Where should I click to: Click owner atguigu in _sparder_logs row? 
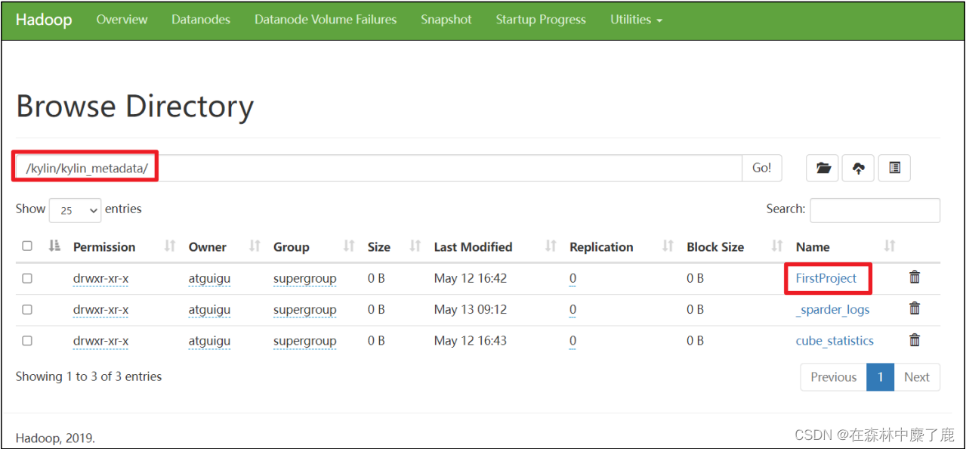click(x=209, y=309)
